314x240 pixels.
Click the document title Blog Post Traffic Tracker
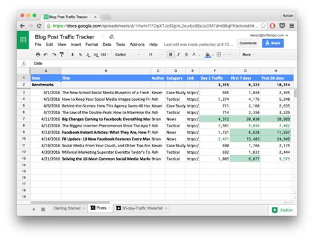click(64, 37)
